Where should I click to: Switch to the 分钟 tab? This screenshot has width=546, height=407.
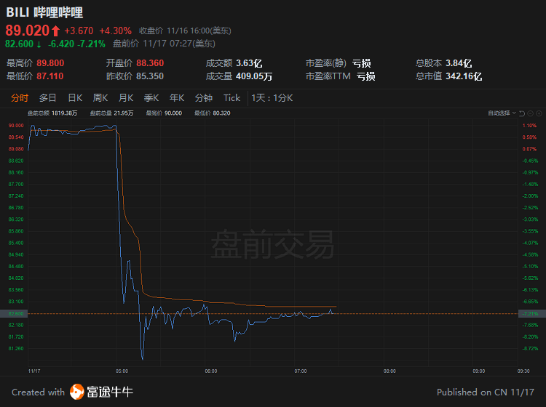[x=204, y=98]
